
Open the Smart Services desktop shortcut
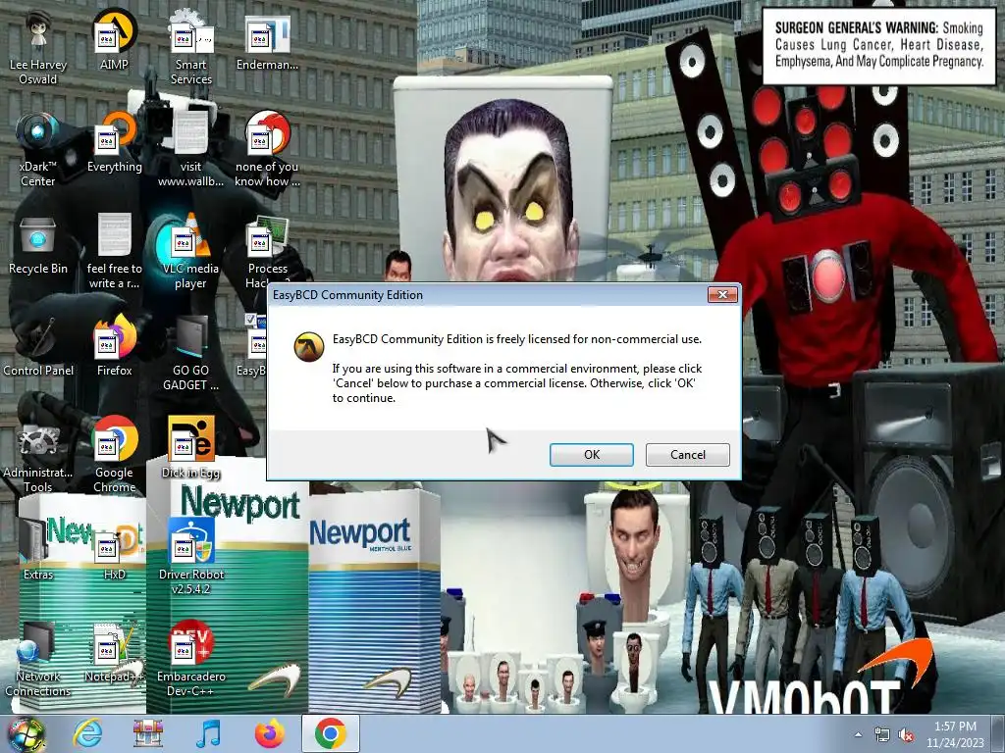190,49
